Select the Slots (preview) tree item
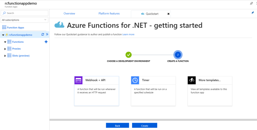The width and height of the screenshot is (257, 130). [21, 56]
